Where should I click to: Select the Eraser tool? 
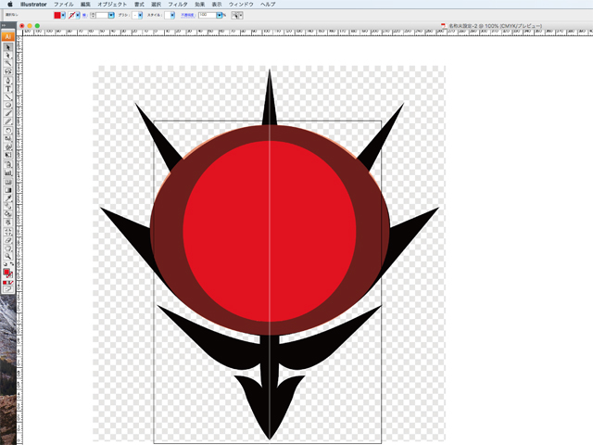click(8, 240)
